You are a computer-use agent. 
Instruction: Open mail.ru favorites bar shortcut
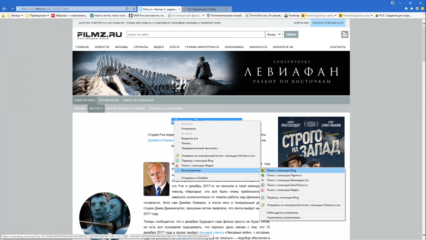tap(108, 16)
